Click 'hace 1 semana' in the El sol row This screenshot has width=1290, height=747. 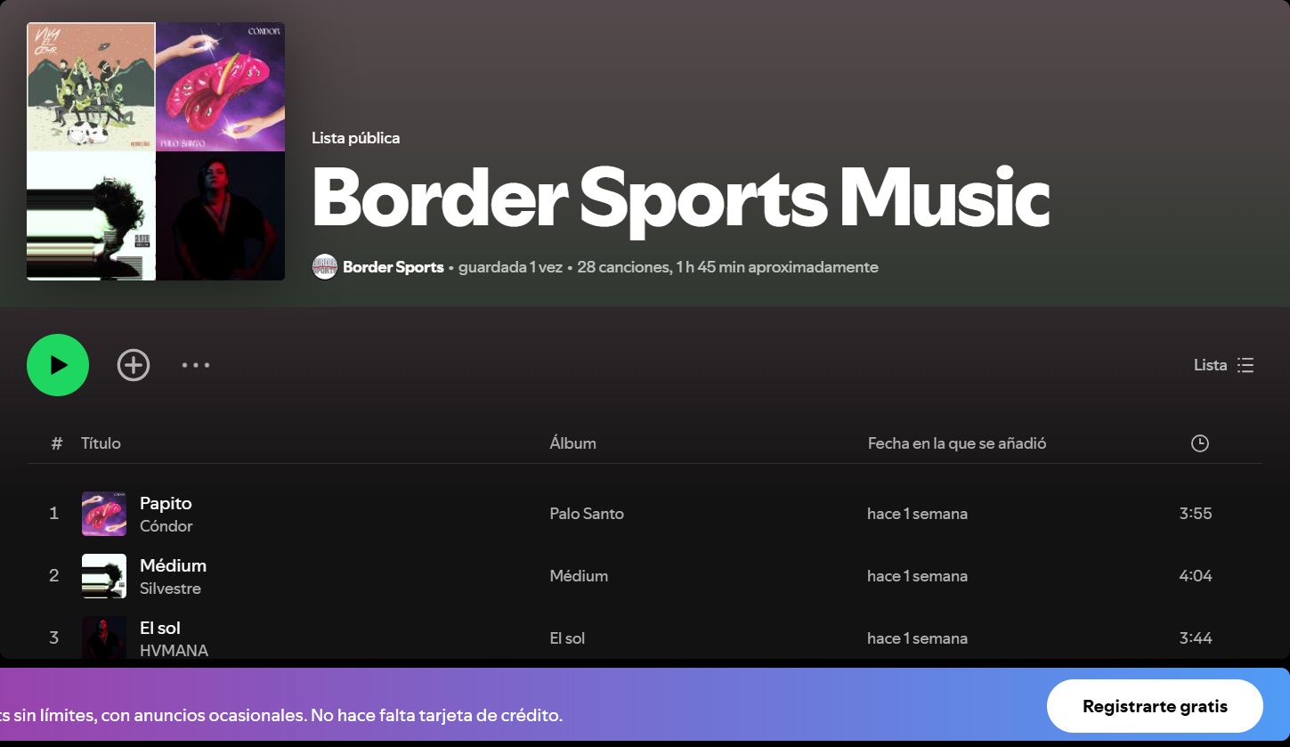click(x=917, y=638)
